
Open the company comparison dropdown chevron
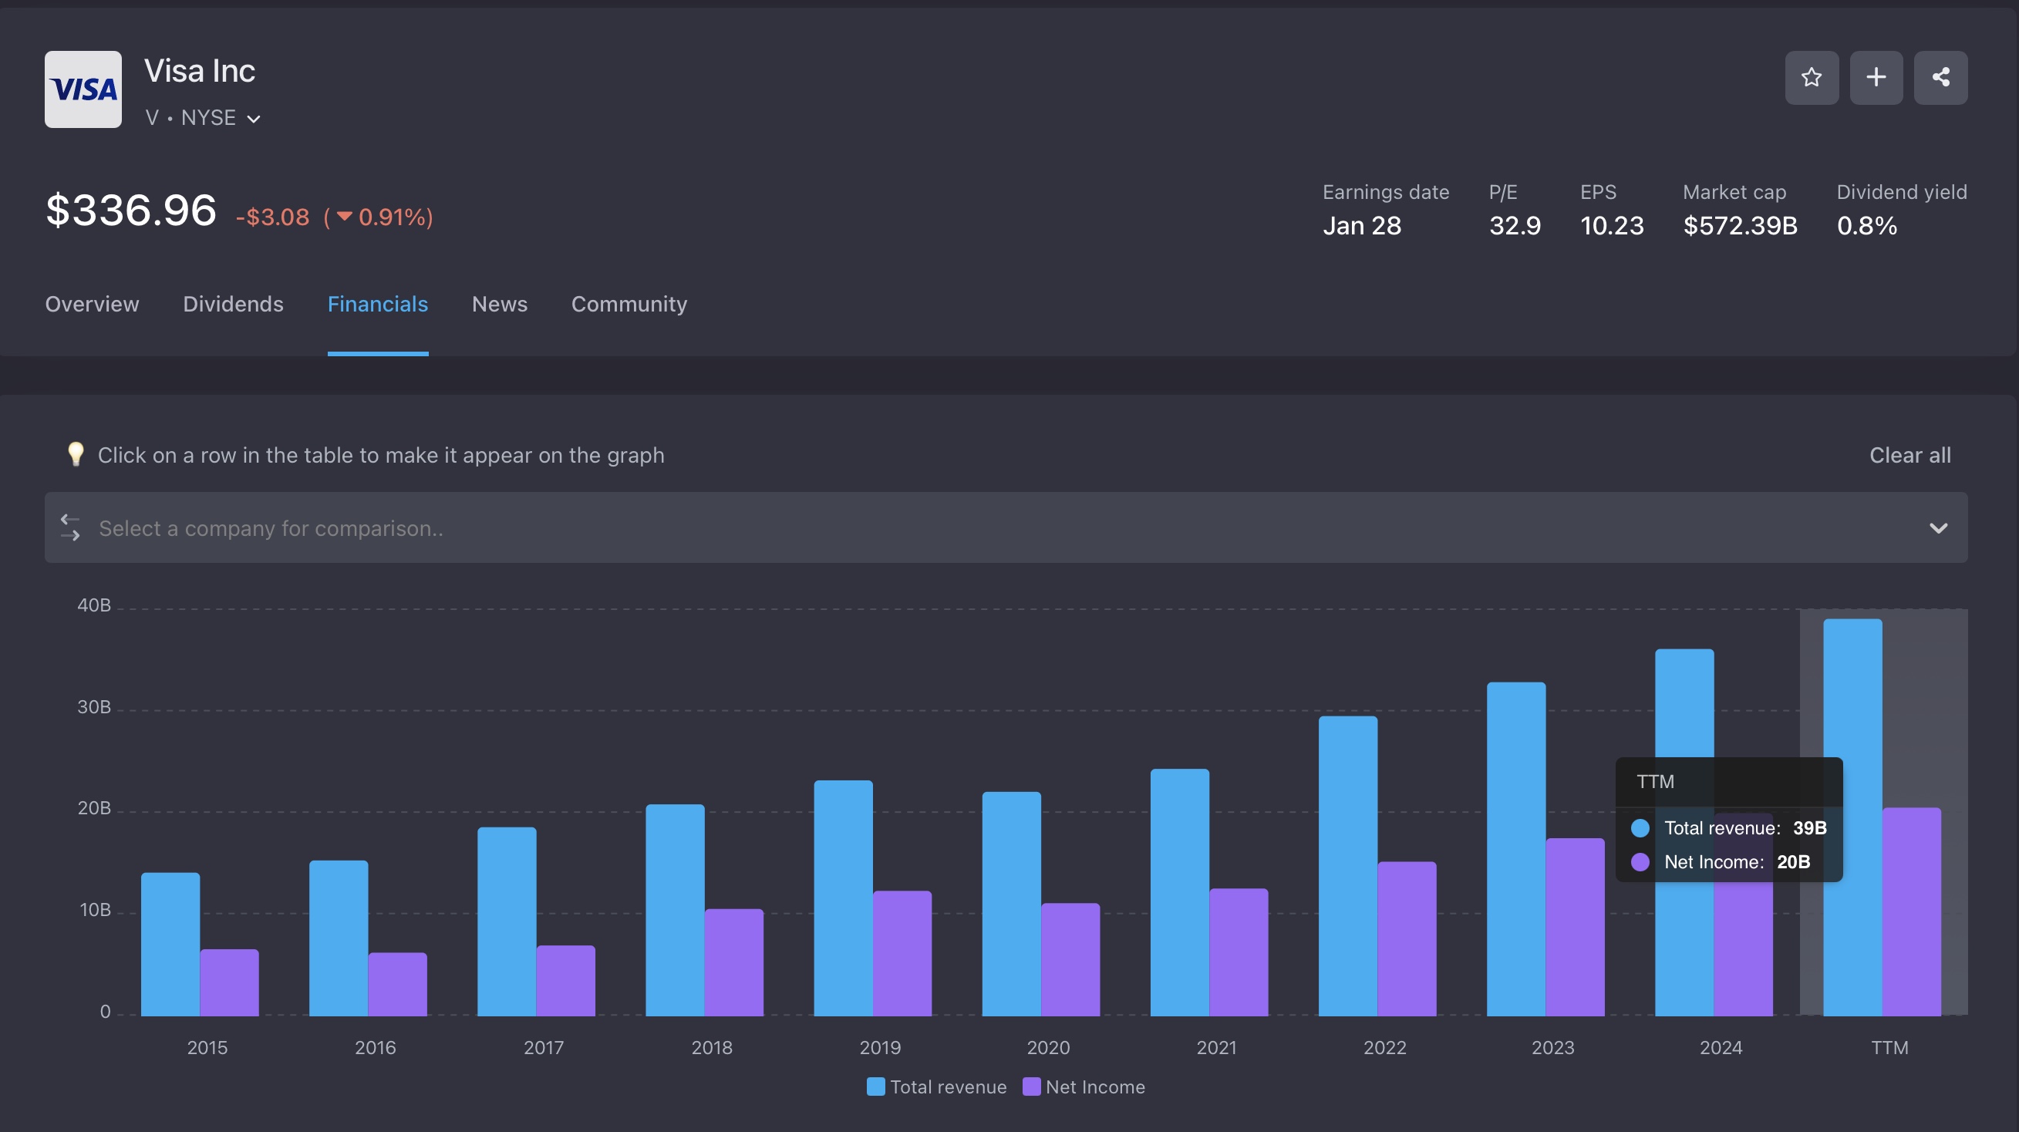1937,527
